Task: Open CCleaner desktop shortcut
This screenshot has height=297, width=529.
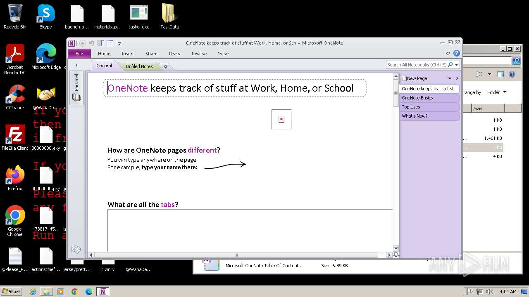Action: point(15,98)
